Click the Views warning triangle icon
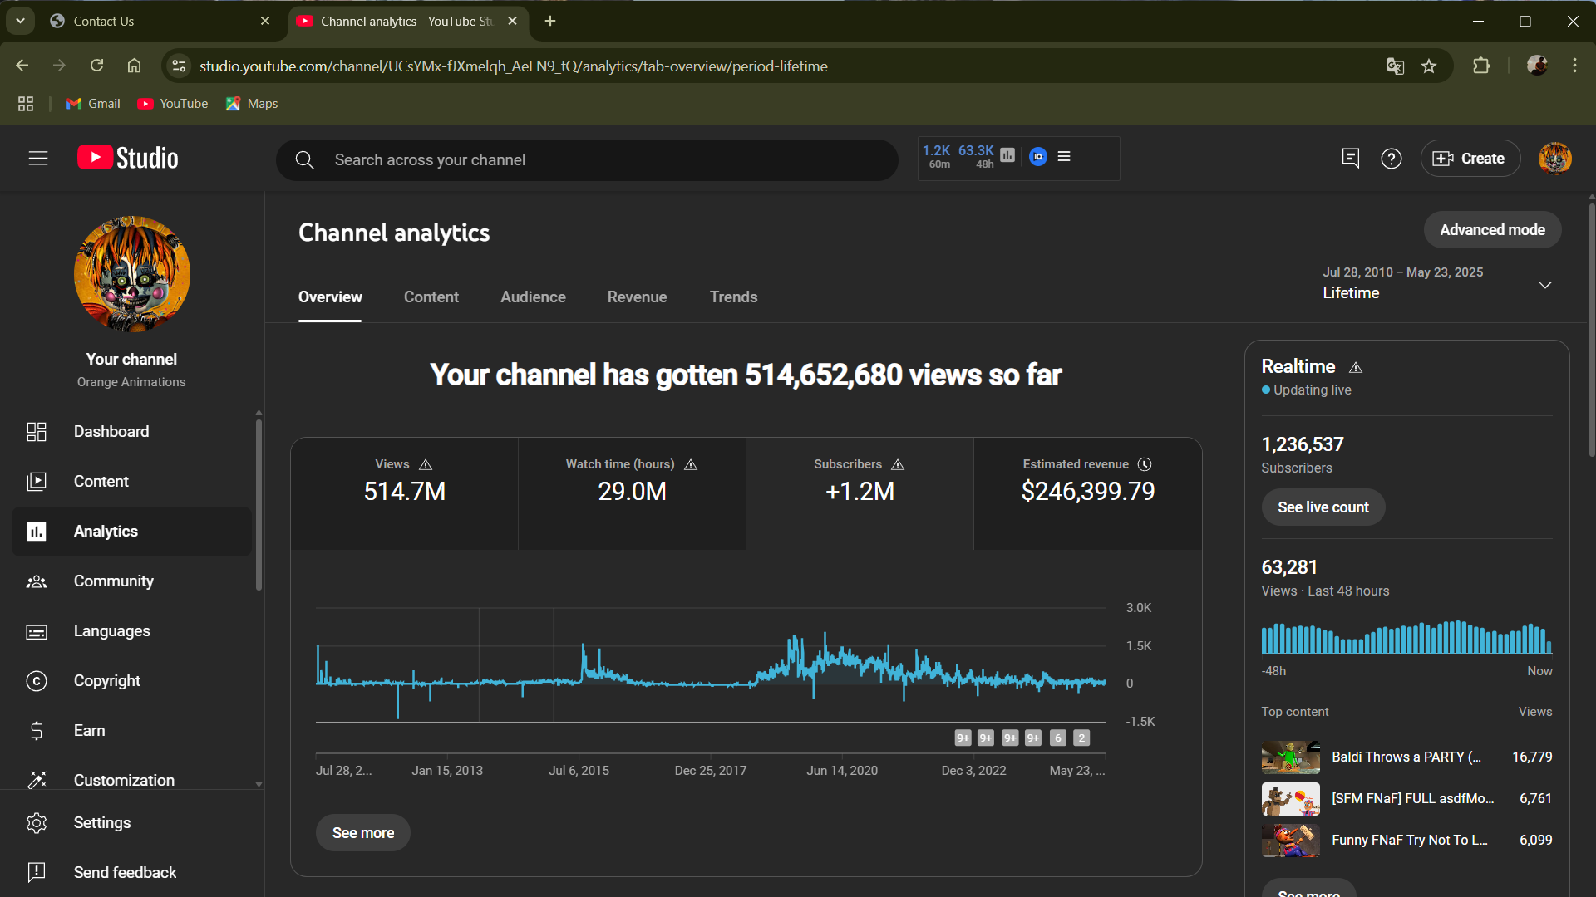Viewport: 1596px width, 897px height. click(x=426, y=464)
